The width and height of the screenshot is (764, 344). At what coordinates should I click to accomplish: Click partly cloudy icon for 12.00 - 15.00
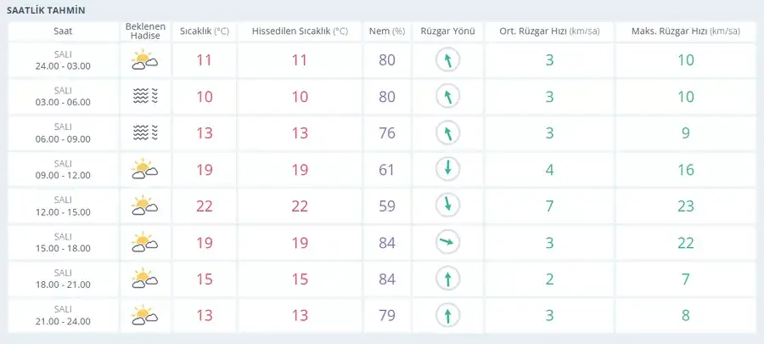tap(144, 206)
